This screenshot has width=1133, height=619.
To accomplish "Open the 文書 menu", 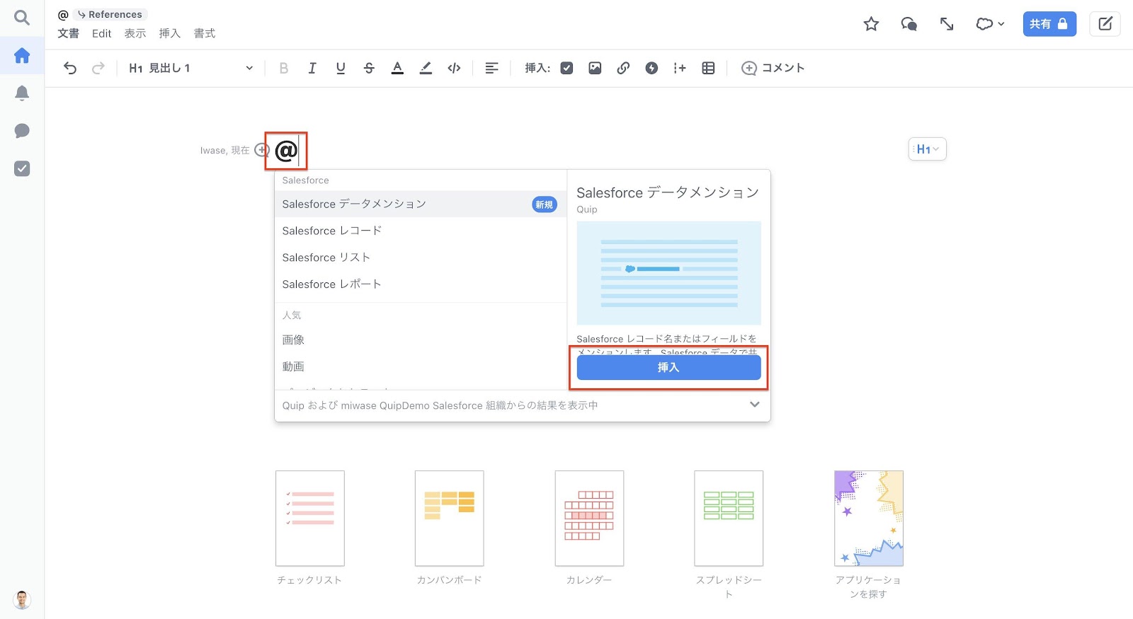I will (68, 33).
